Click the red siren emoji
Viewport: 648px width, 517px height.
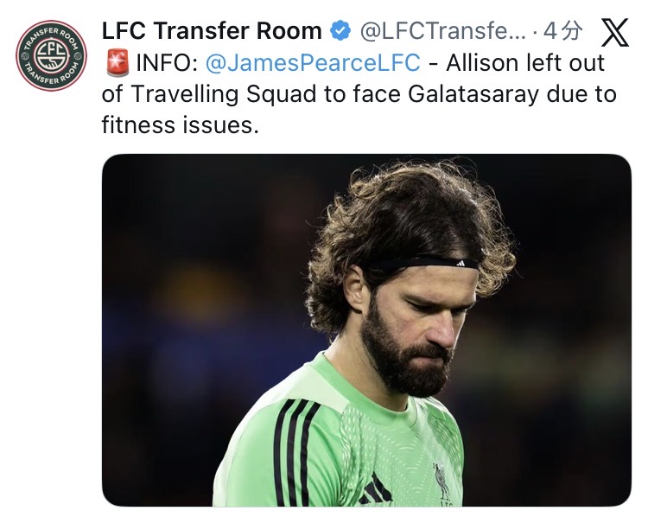pyautogui.click(x=117, y=63)
